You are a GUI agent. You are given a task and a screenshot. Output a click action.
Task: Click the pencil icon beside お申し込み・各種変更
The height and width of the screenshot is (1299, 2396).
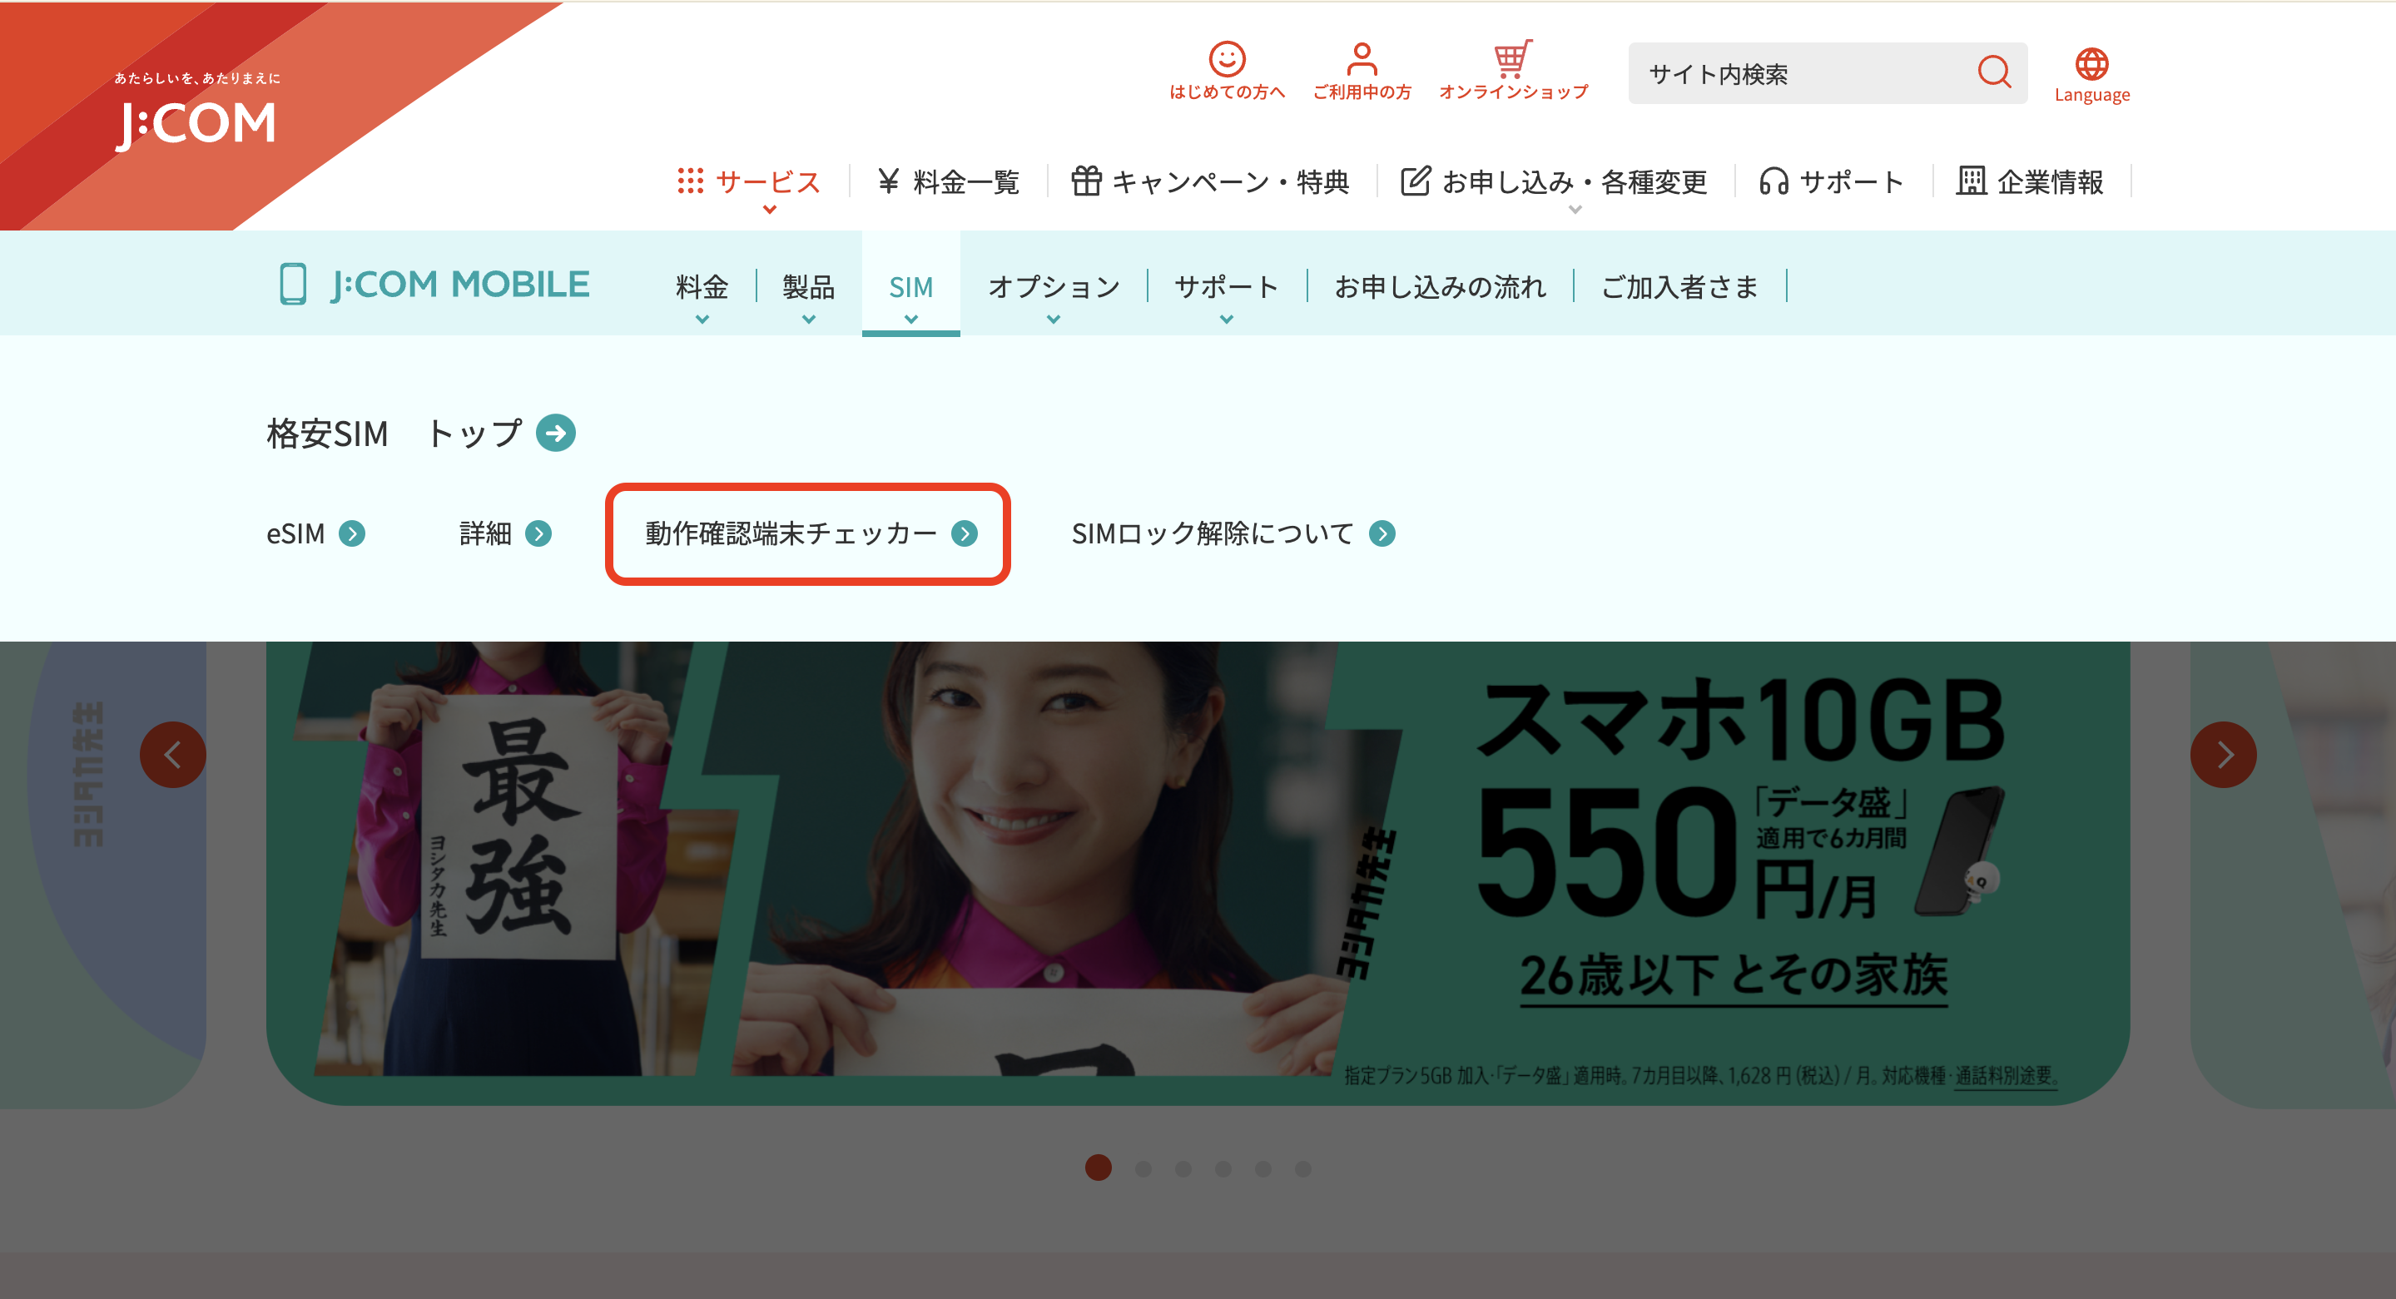tap(1416, 181)
